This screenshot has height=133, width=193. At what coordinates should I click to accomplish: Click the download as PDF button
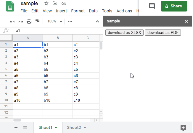coord(163,33)
